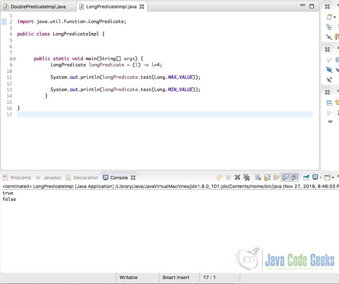Open the Declaration tab
This screenshot has height=284, width=339.
coord(82,178)
